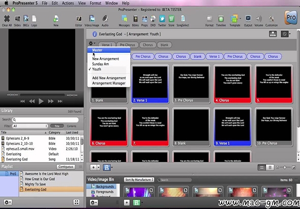This screenshot has height=209, width=300.
Task: Click the Twitter toolbar icon
Action: point(162,21)
